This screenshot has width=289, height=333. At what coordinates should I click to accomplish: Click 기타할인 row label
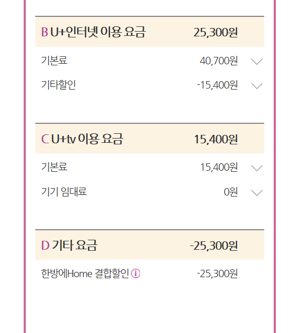pyautogui.click(x=58, y=85)
